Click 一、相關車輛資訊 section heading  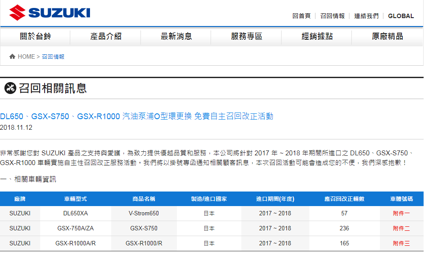(28, 179)
